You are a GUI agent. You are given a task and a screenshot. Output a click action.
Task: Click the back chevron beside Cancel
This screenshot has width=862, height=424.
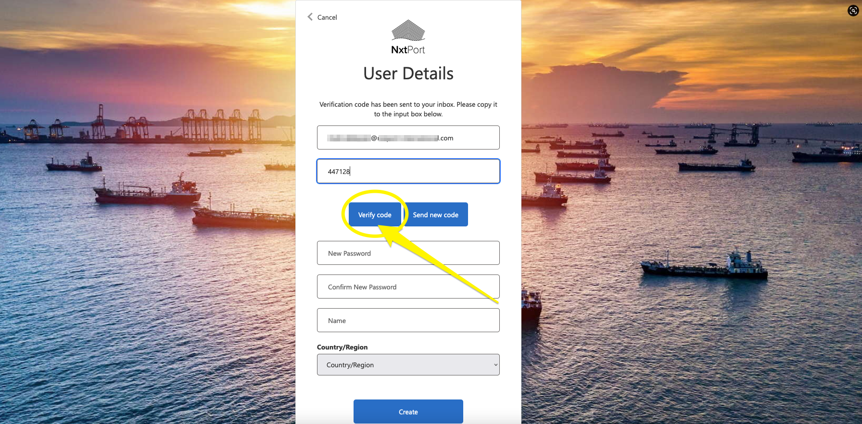point(310,17)
